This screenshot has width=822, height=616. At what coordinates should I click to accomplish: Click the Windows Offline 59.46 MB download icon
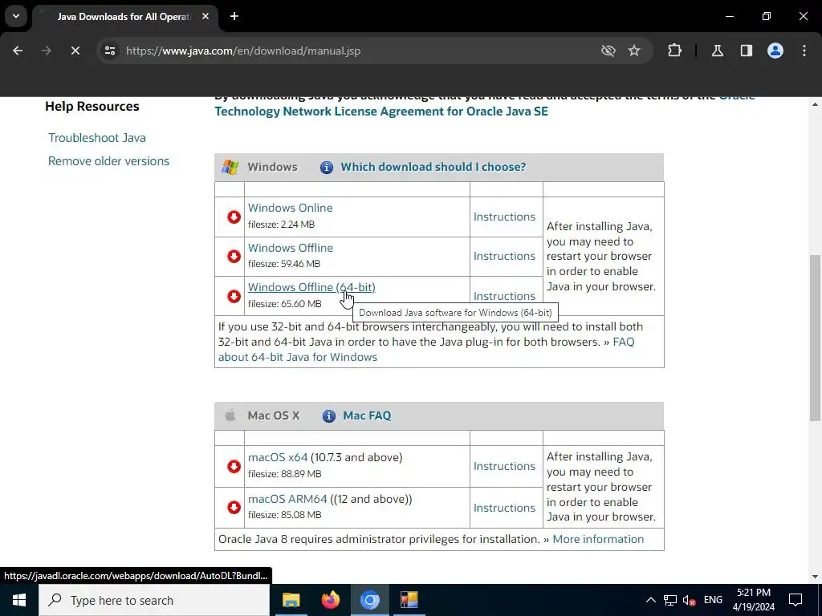tap(234, 256)
